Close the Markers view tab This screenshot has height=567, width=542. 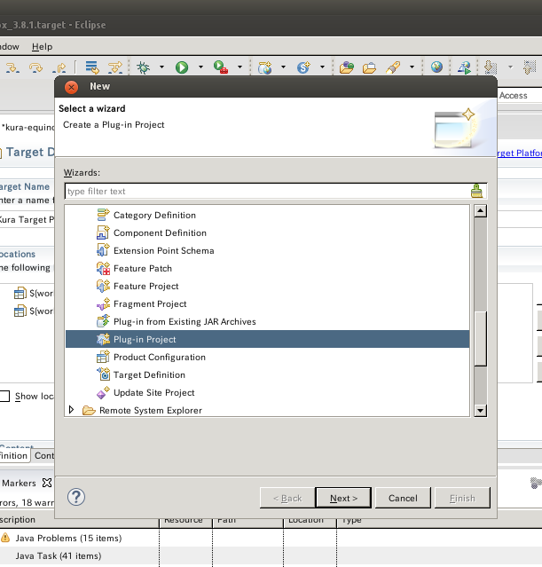click(x=47, y=483)
